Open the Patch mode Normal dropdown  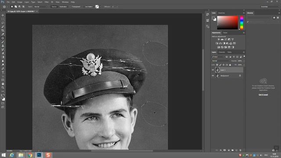click(x=41, y=7)
